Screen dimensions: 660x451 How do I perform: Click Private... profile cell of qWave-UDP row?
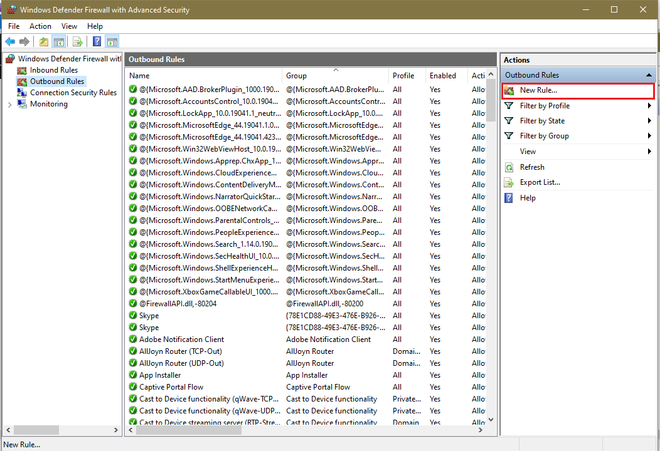(x=407, y=411)
